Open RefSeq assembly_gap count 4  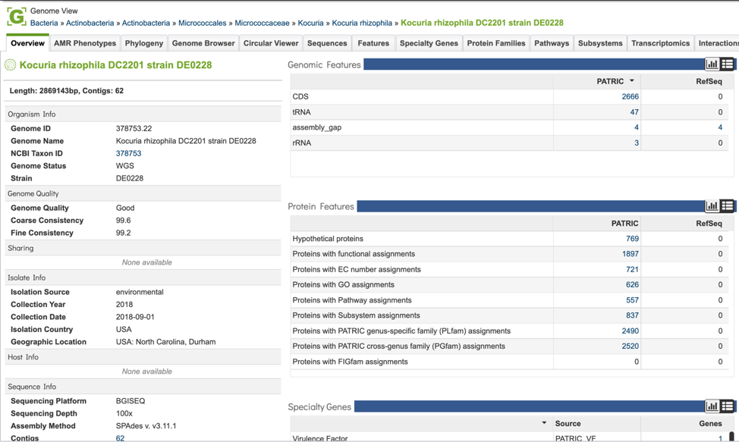720,127
